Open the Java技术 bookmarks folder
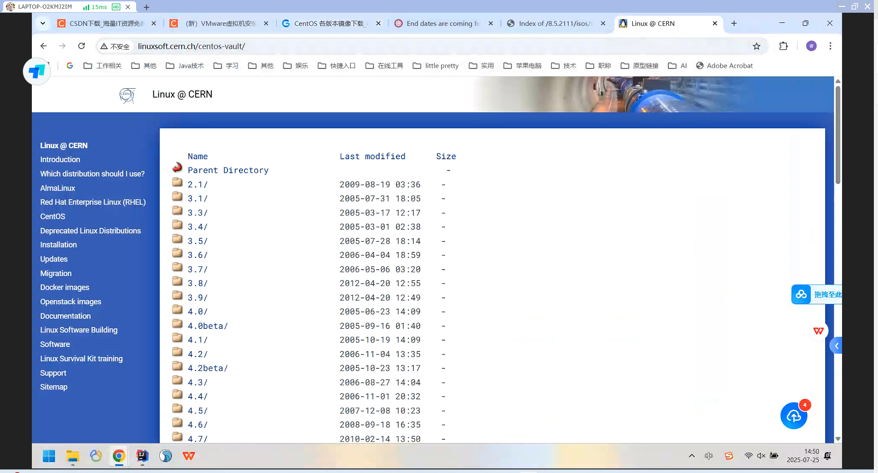This screenshot has width=878, height=473. coord(185,65)
